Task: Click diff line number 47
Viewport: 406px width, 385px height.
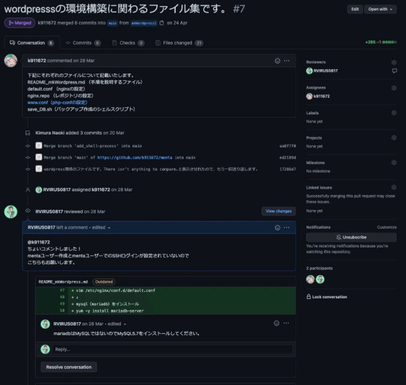Action: coord(62,290)
